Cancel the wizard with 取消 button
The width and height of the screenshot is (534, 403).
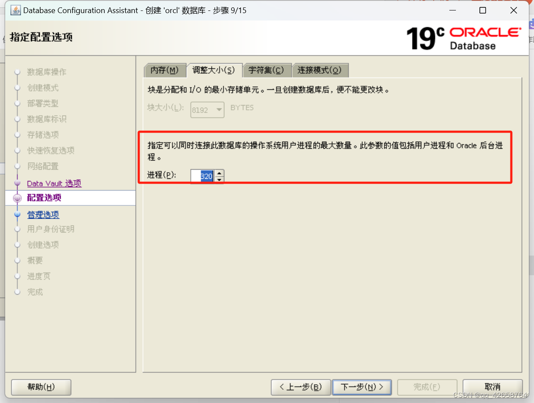point(493,387)
